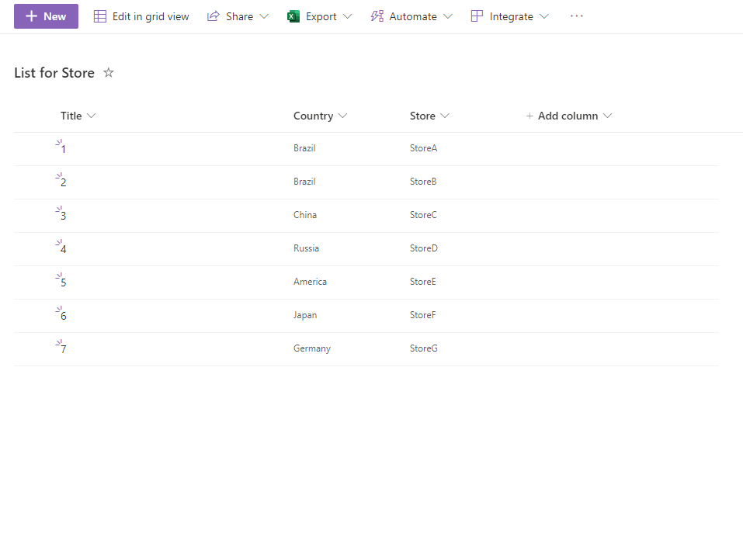743x551 pixels.
Task: Select the Brazil cell in the StoreB row
Action: [x=304, y=182]
